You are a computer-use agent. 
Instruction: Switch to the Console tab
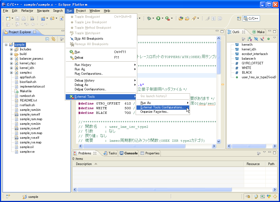[129, 153]
